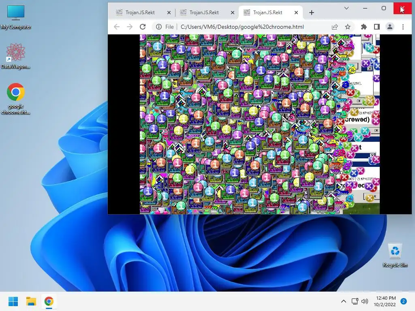Click Chrome icon on taskbar
Screen dimensions: 415x311
[49, 301]
